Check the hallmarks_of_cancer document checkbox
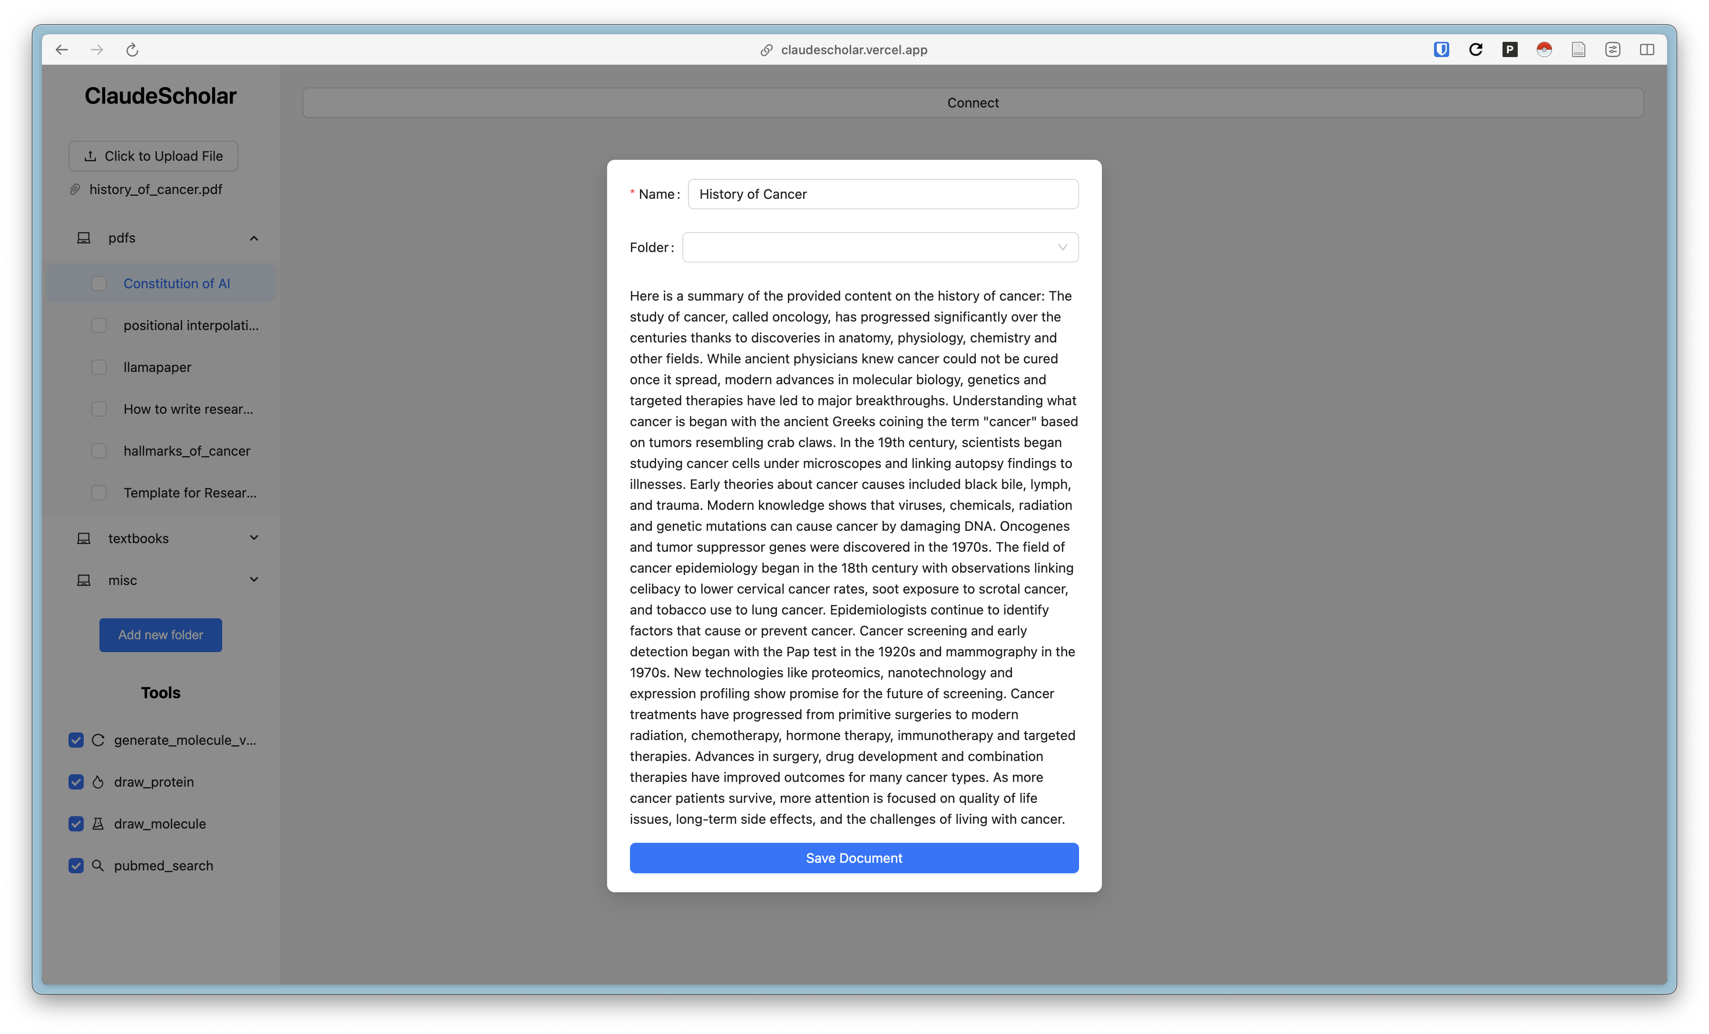The image size is (1709, 1034). (x=99, y=451)
